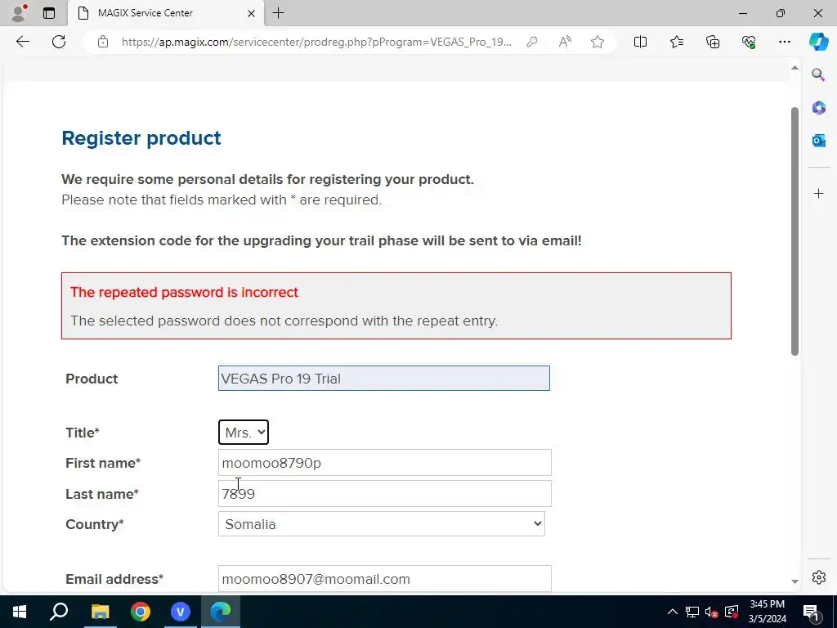Open the taskbar clock showing 3:45 PM

[767, 612]
